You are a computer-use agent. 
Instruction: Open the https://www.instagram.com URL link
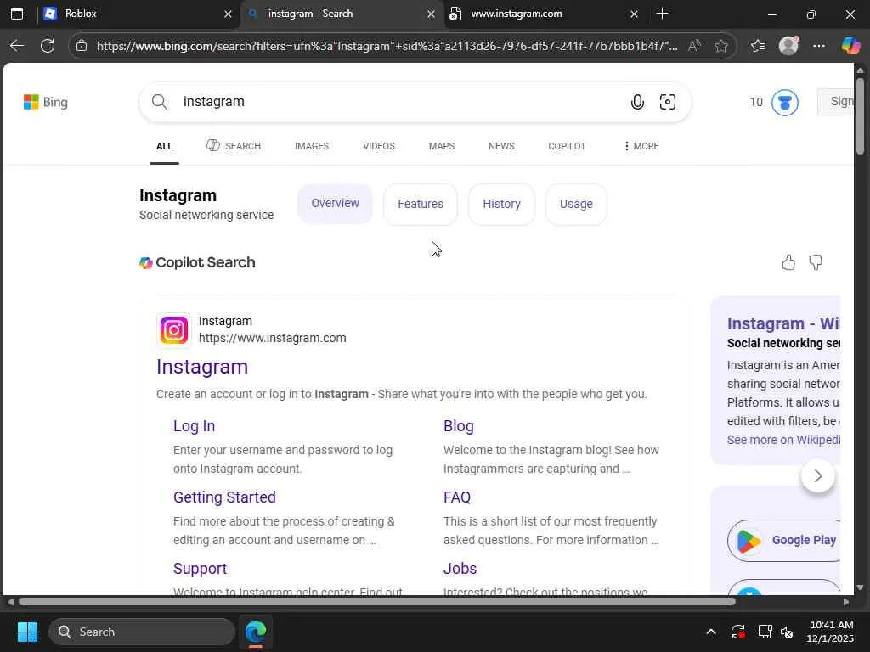tap(273, 338)
